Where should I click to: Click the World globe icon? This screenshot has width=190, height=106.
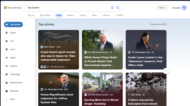click(x=7, y=58)
